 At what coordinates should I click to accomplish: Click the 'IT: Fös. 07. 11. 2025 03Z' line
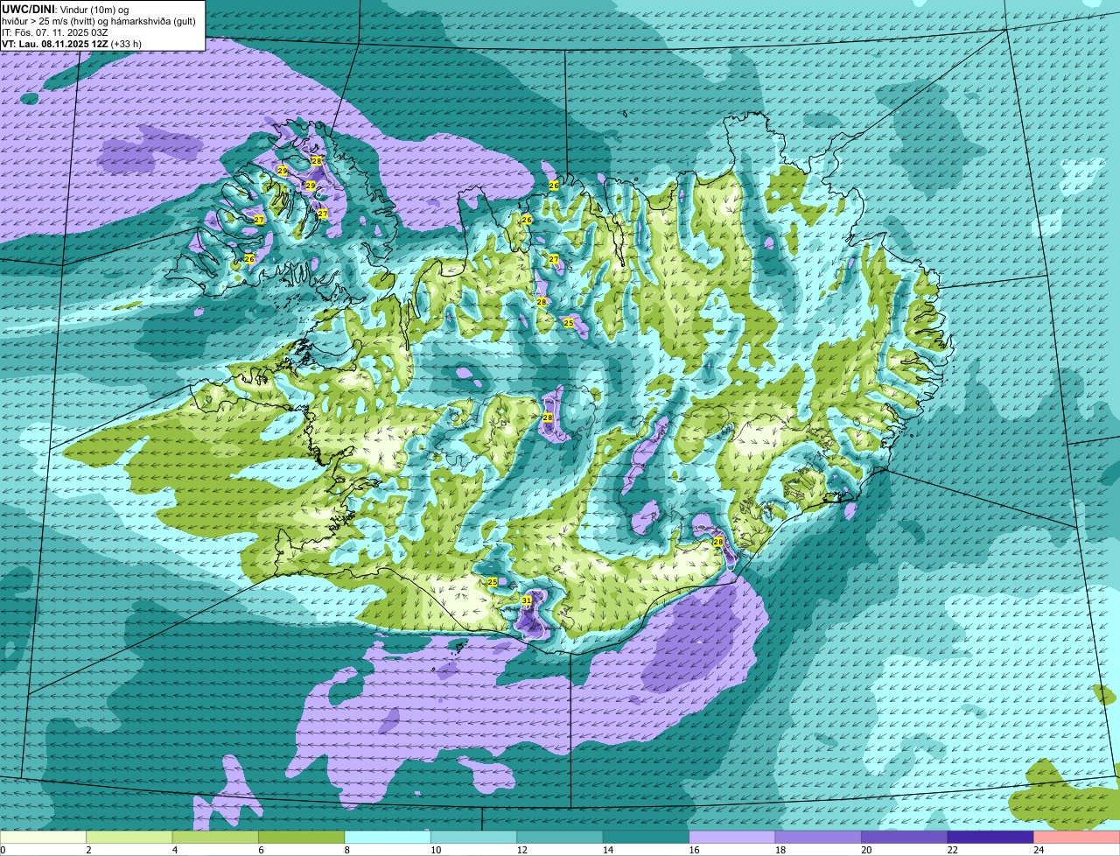(x=55, y=32)
